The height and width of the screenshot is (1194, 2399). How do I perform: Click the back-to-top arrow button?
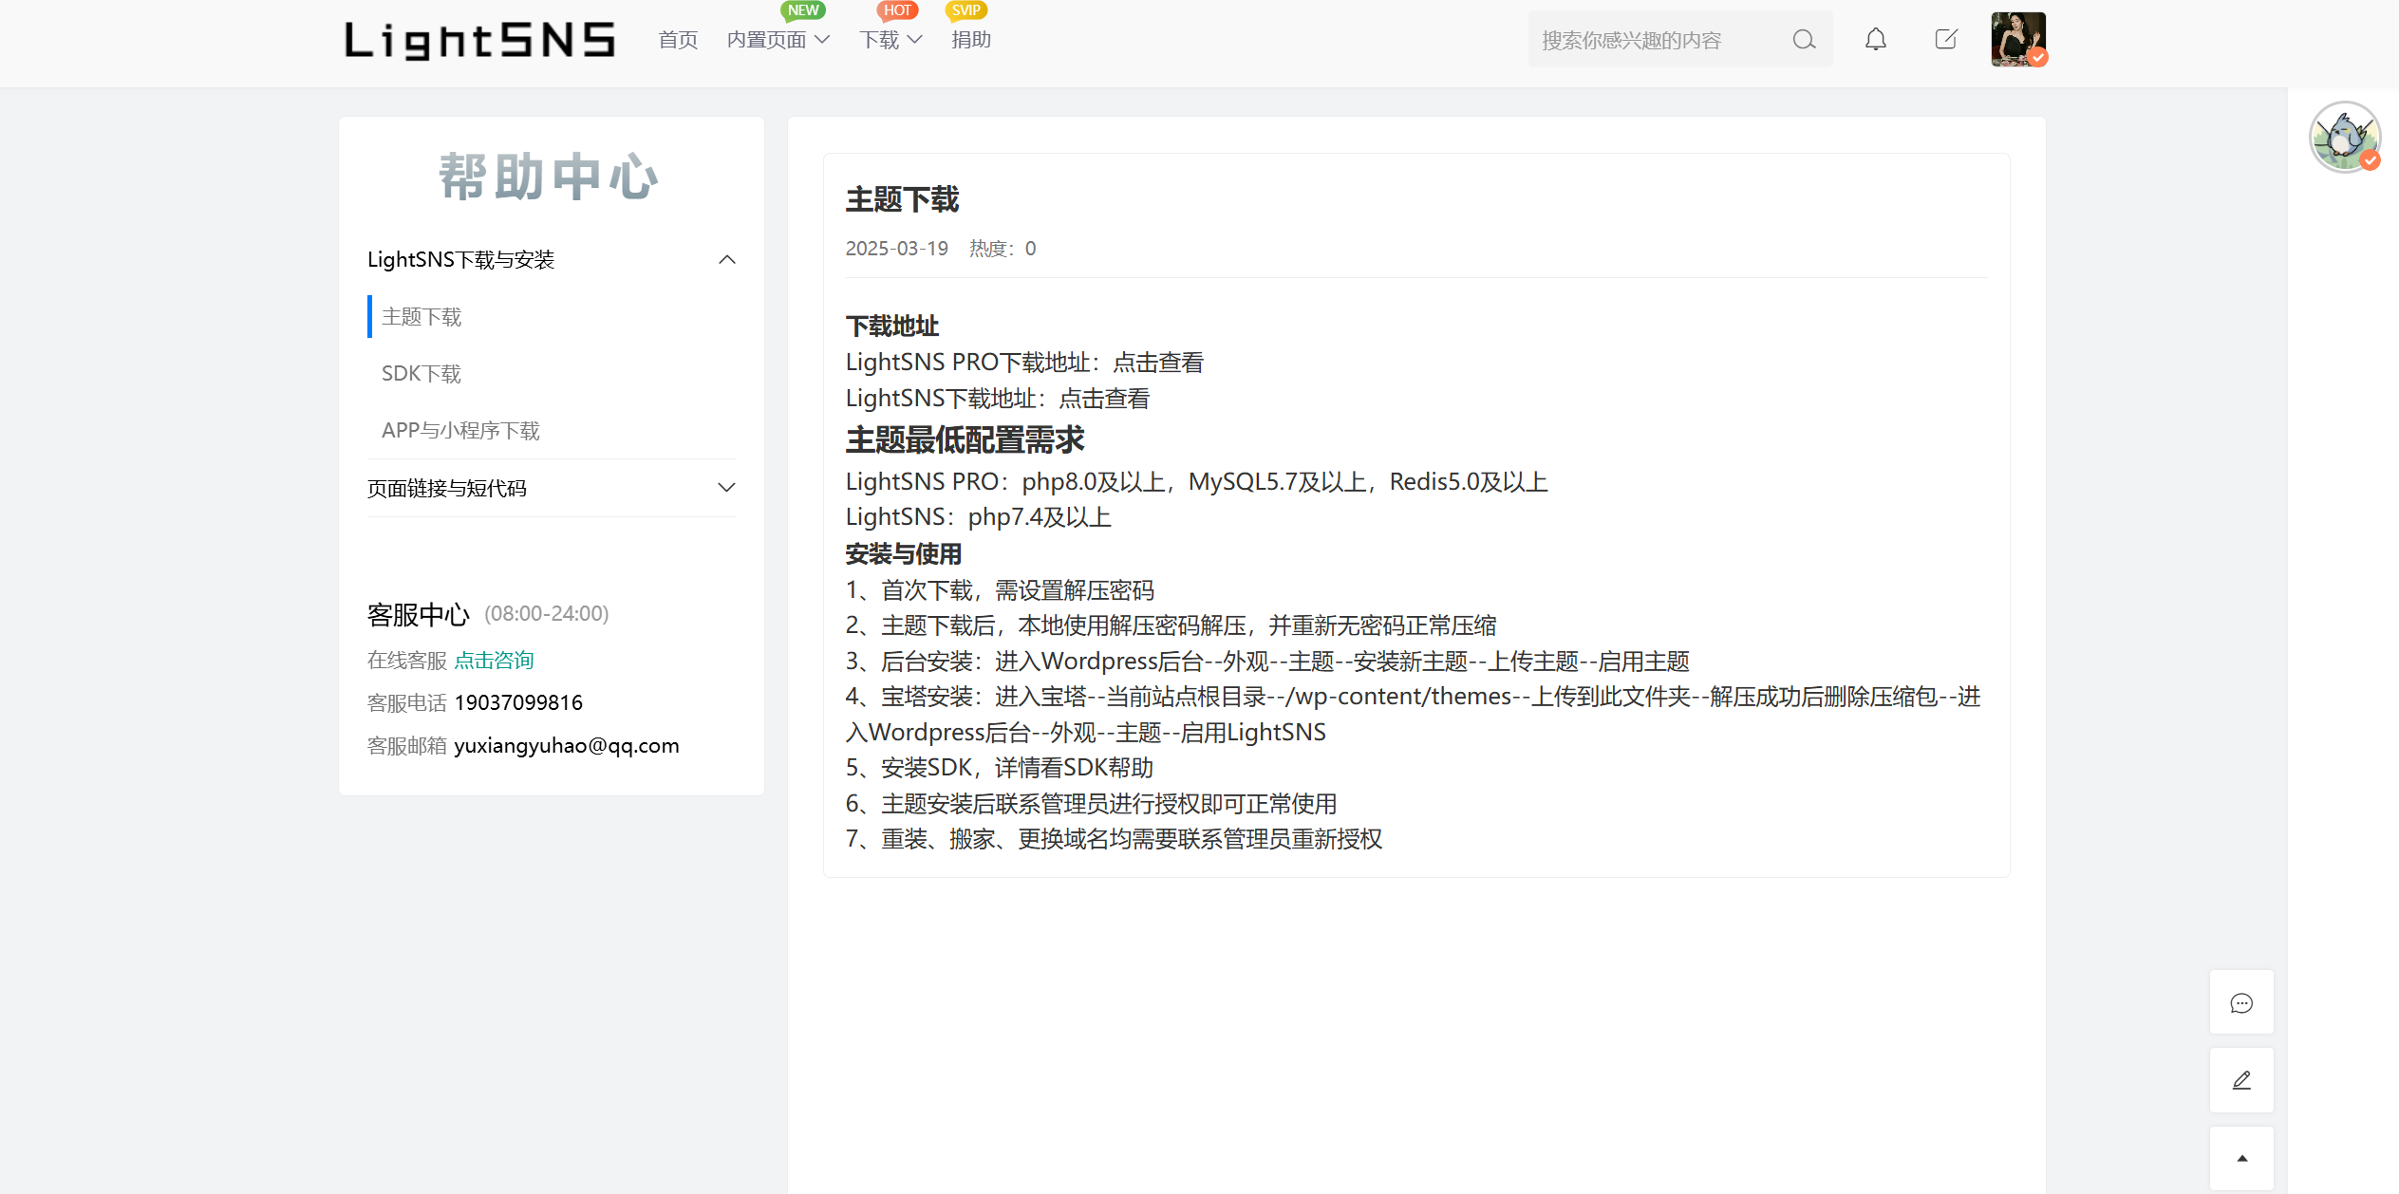[2241, 1158]
